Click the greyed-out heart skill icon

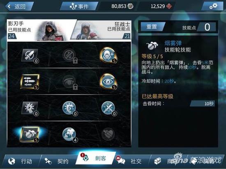108,134
